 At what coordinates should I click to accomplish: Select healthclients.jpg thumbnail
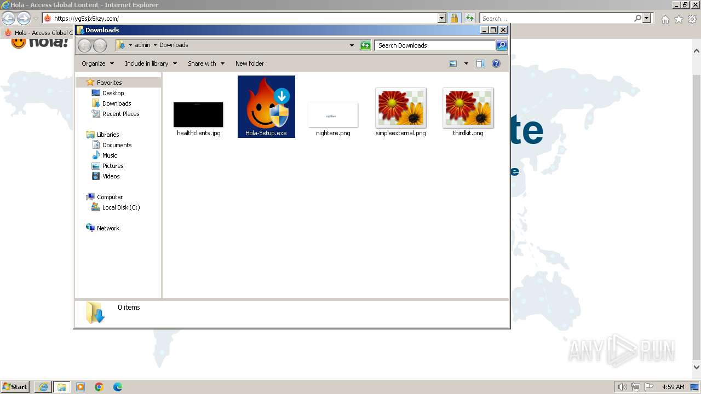(198, 114)
